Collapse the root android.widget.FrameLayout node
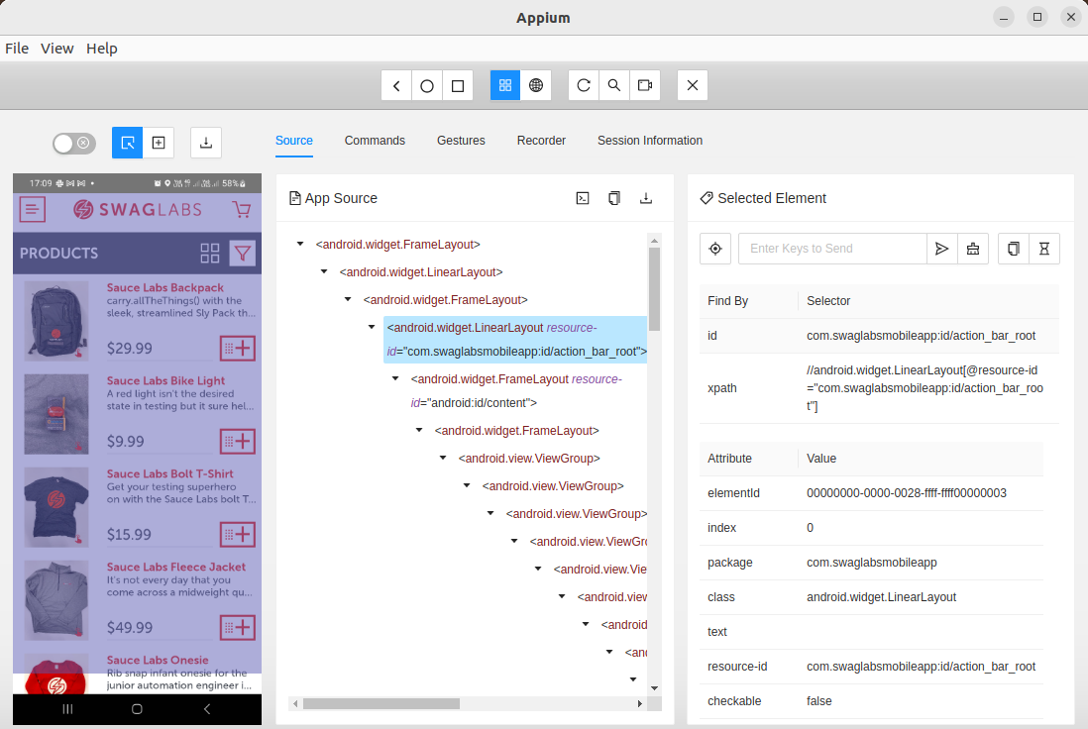Image resolution: width=1088 pixels, height=729 pixels. coord(300,244)
